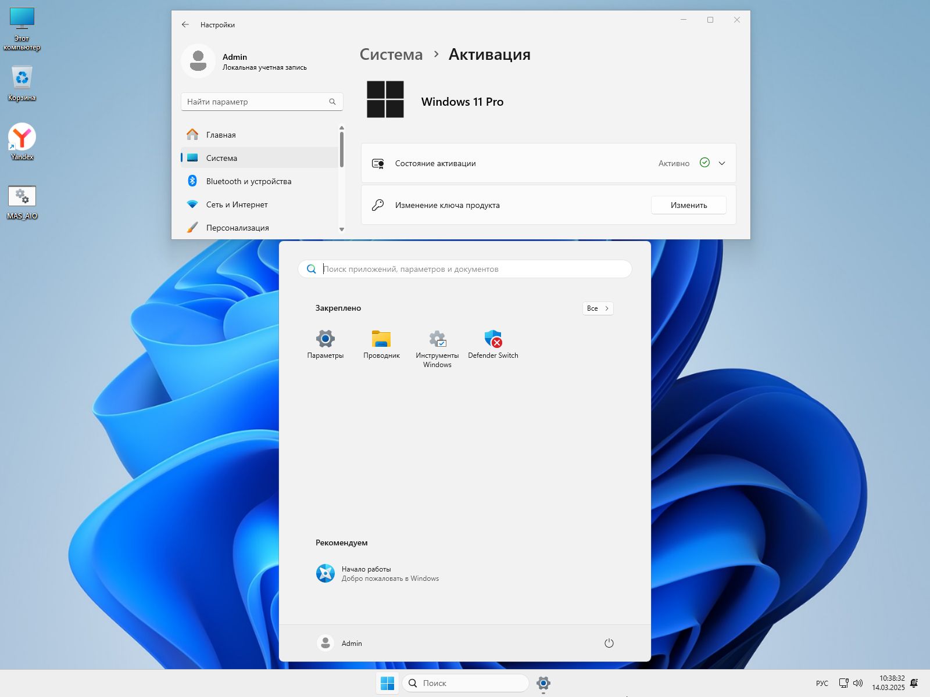Click the Bluetooth icon in sidebar
The width and height of the screenshot is (930, 697).
192,181
